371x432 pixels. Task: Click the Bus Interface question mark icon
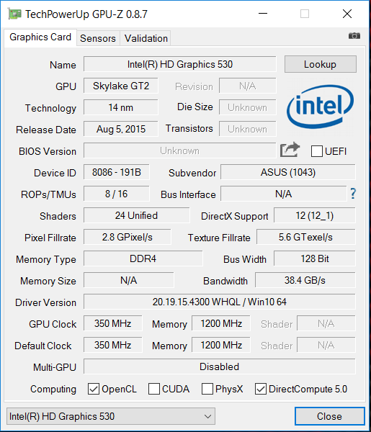(353, 194)
